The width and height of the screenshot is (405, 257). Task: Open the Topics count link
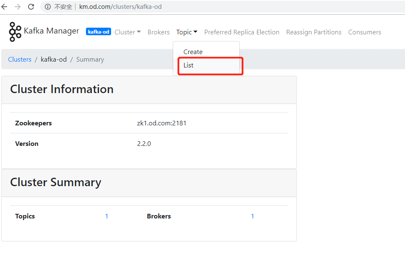tap(106, 216)
